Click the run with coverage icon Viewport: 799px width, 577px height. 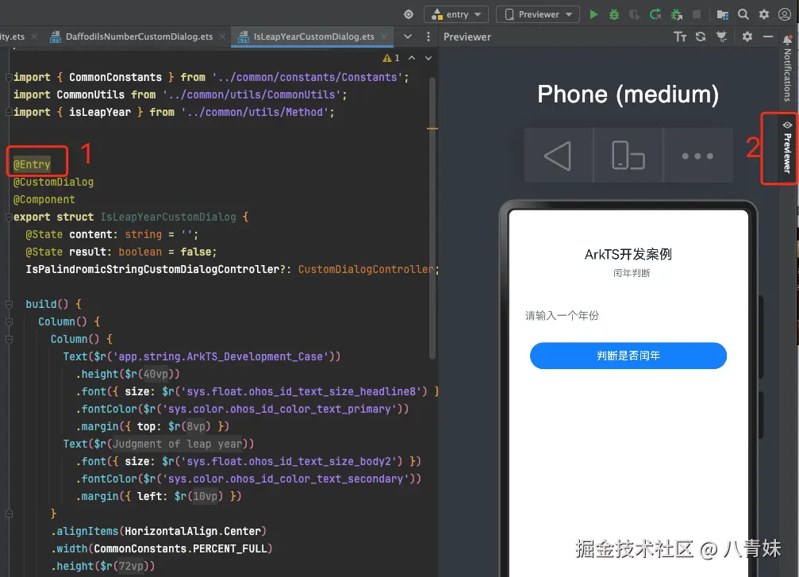click(635, 14)
